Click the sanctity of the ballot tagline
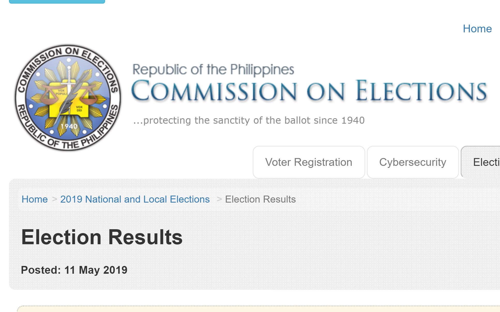 249,120
